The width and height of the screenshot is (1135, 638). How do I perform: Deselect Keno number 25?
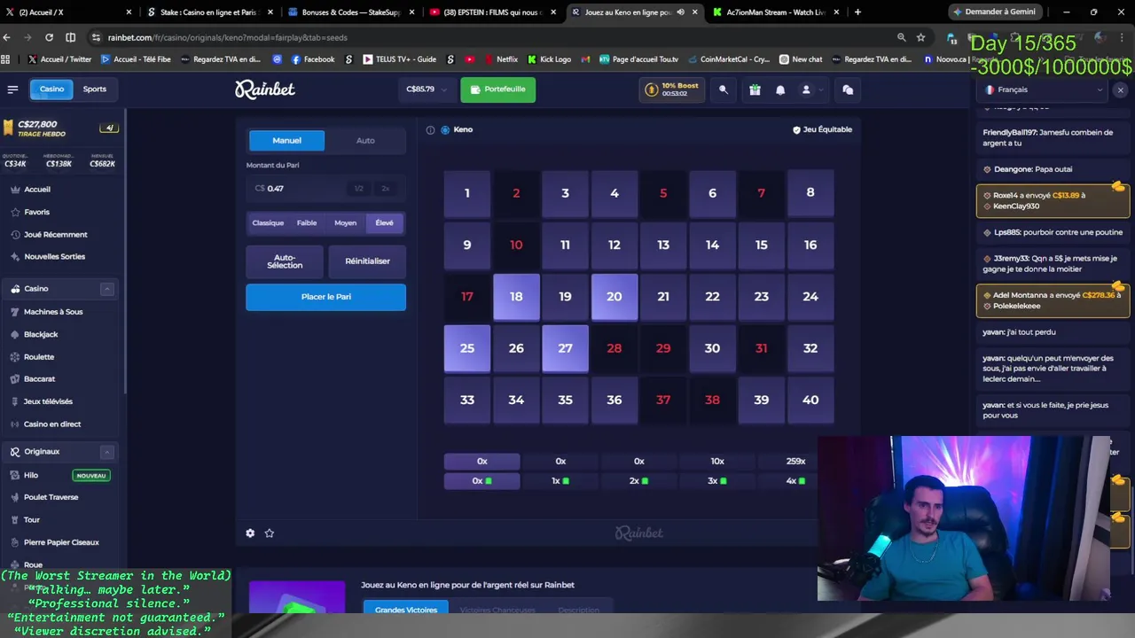tap(467, 348)
